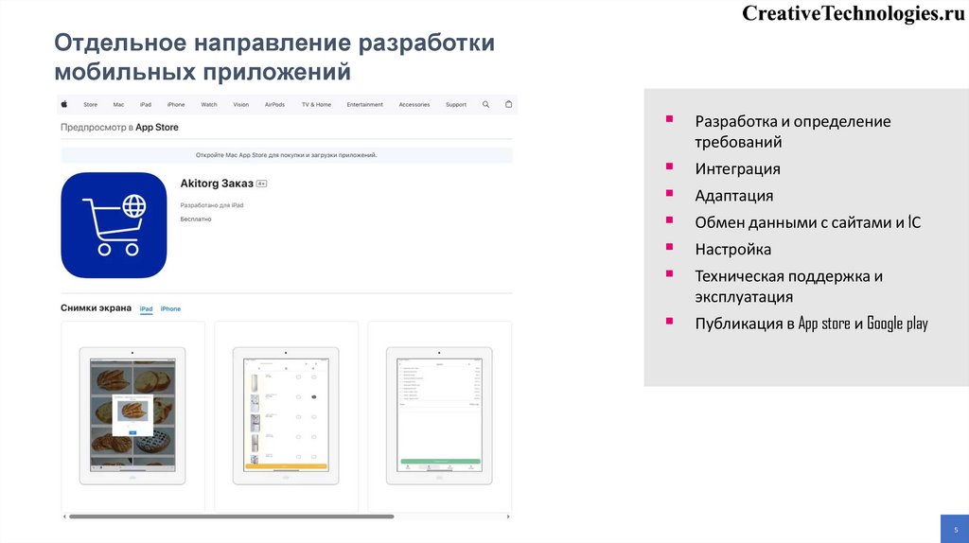Open the iPhone nav menu item
This screenshot has width=969, height=543.
[176, 105]
